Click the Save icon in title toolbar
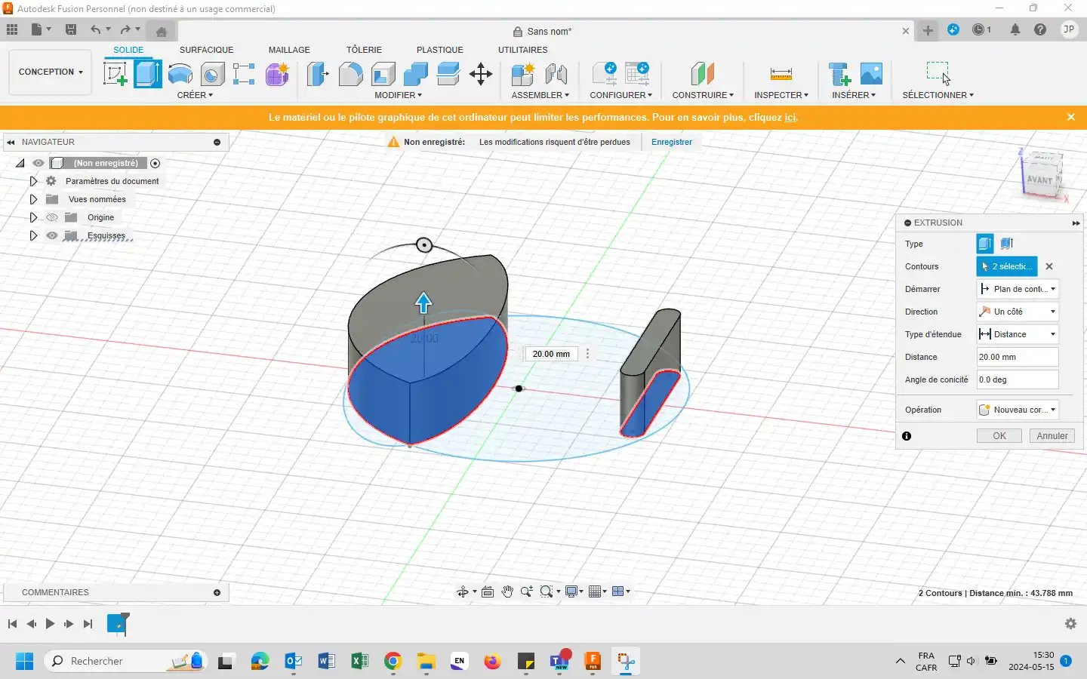Image resolution: width=1087 pixels, height=679 pixels. [71, 29]
